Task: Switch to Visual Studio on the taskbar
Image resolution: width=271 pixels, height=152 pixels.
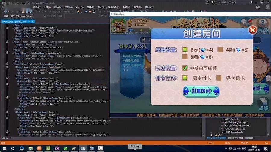Action: click(x=57, y=148)
